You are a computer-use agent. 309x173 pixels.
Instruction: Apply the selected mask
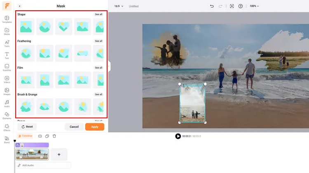95,127
